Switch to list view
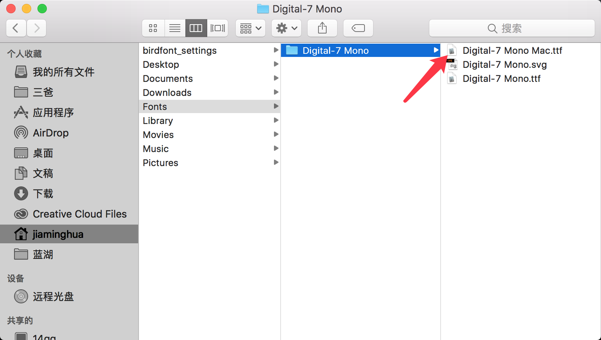 tap(175, 28)
